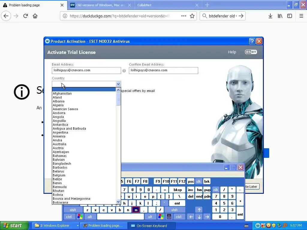Click the Activate Later button

pyautogui.click(x=252, y=187)
